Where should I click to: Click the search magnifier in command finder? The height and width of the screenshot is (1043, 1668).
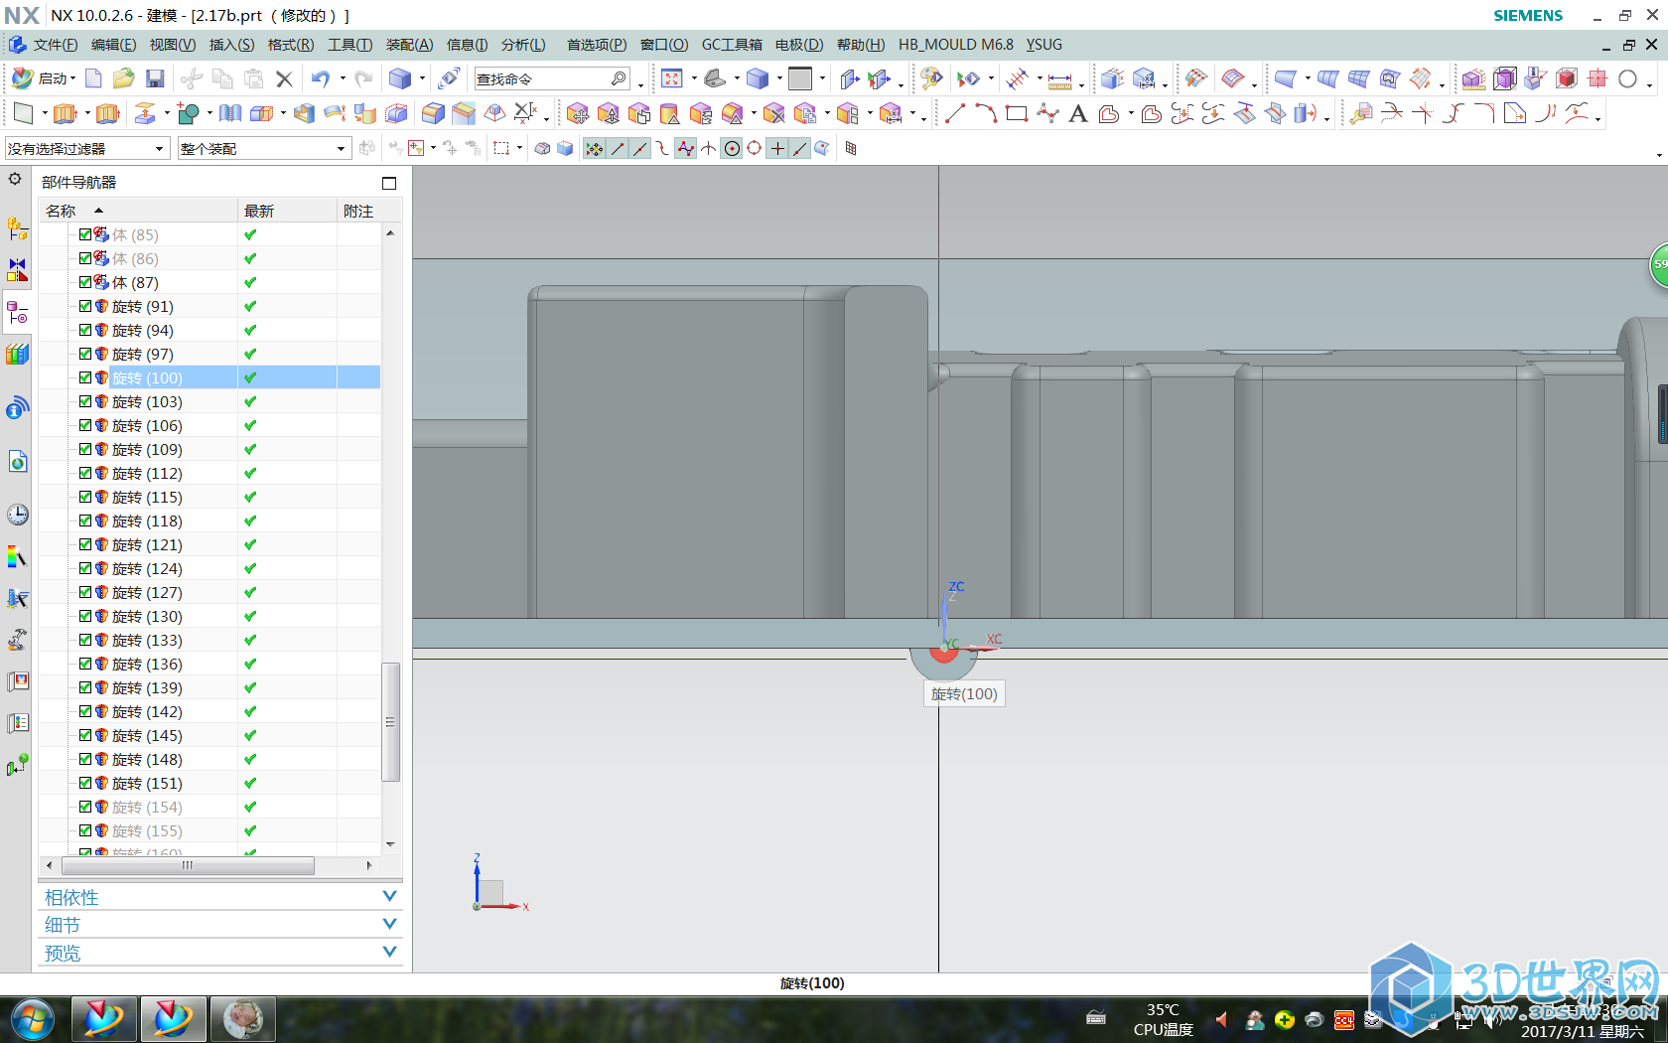619,78
